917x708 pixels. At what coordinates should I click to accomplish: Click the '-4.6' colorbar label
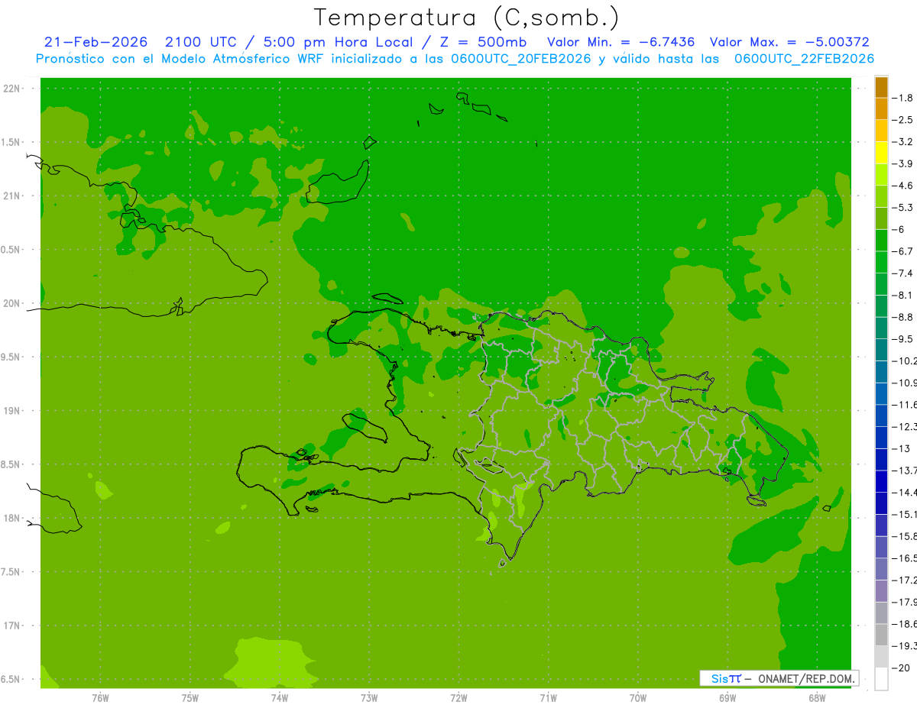pyautogui.click(x=902, y=186)
